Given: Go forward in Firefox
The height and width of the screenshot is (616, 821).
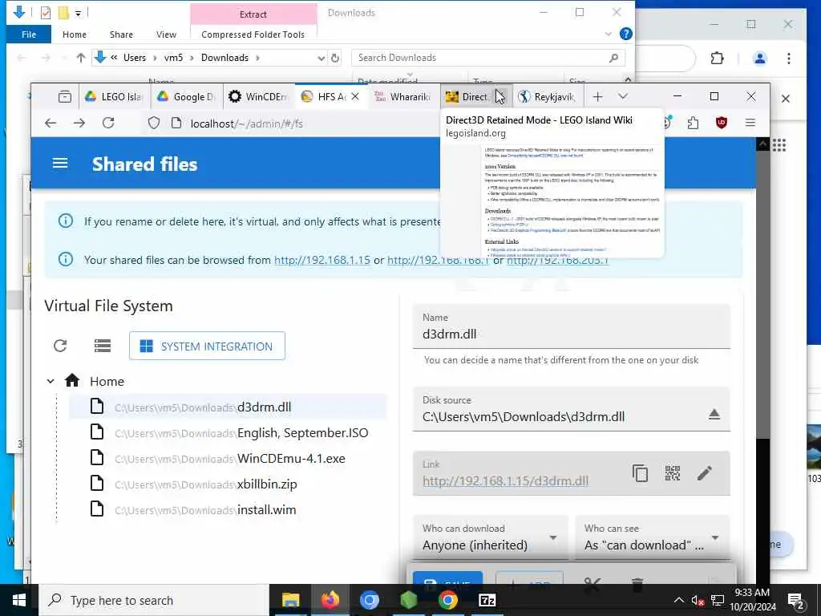Looking at the screenshot, I should tap(79, 123).
